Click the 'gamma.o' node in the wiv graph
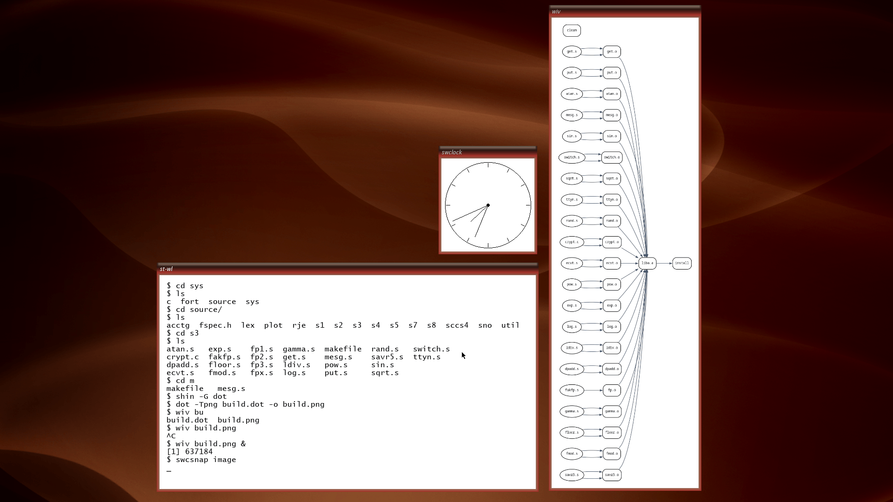This screenshot has width=893, height=502. pos(612,411)
